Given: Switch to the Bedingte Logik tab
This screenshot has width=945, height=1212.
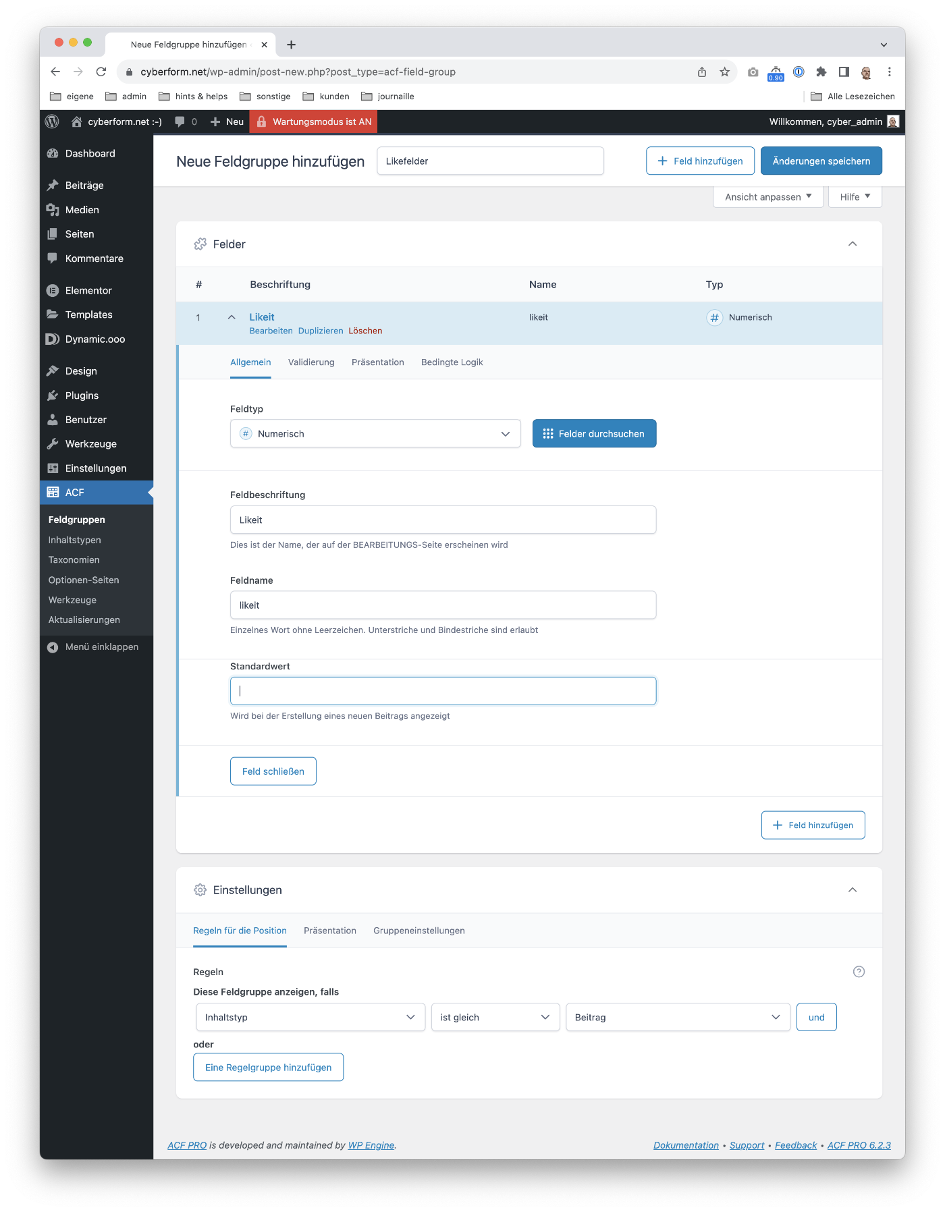Looking at the screenshot, I should (452, 362).
